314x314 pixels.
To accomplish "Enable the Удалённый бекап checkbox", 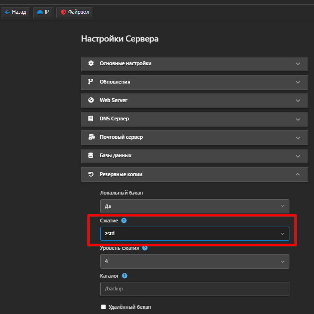I will [104, 307].
